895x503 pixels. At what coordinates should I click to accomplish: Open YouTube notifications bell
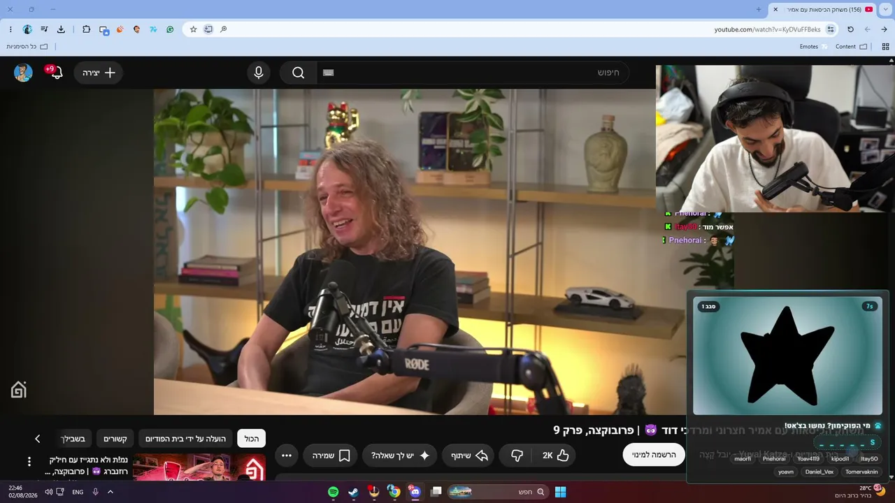tap(56, 73)
